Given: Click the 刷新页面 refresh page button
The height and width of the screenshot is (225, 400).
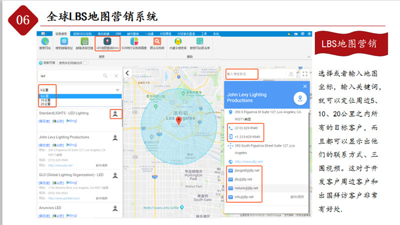Looking at the screenshot, I should [47, 63].
